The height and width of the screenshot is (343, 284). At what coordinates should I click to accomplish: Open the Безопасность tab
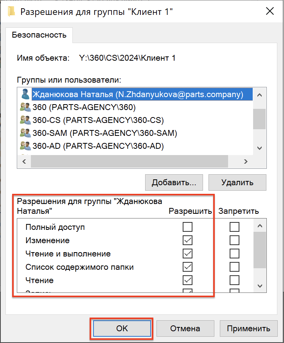coord(39,35)
